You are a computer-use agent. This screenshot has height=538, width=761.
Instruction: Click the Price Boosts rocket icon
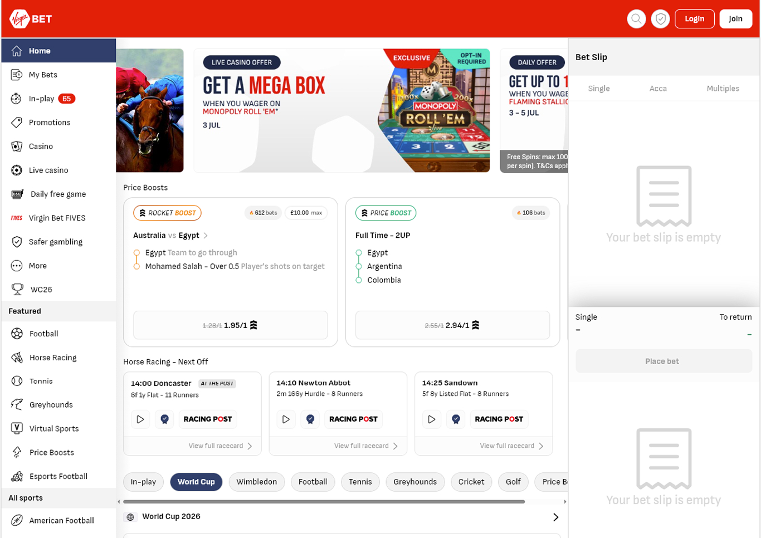pyautogui.click(x=17, y=452)
